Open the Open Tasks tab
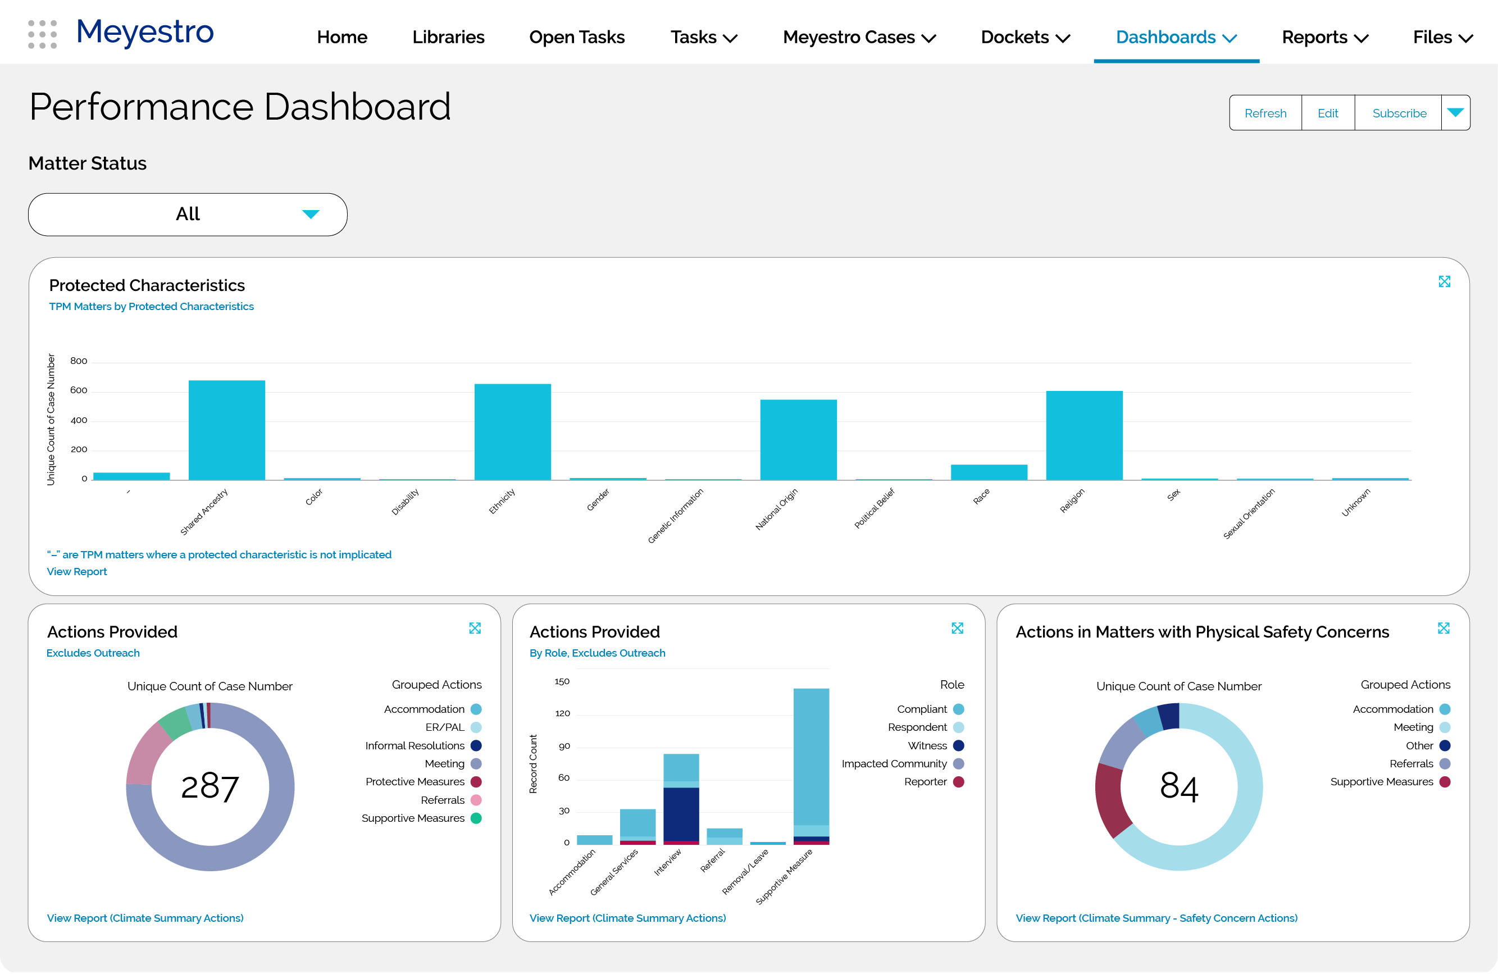The width and height of the screenshot is (1498, 974). tap(576, 37)
